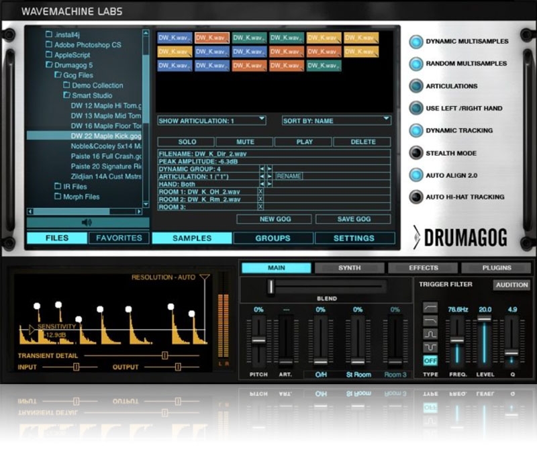This screenshot has height=466, width=537.
Task: Click the Resolution triangle marker above the waveform
Action: (205, 277)
